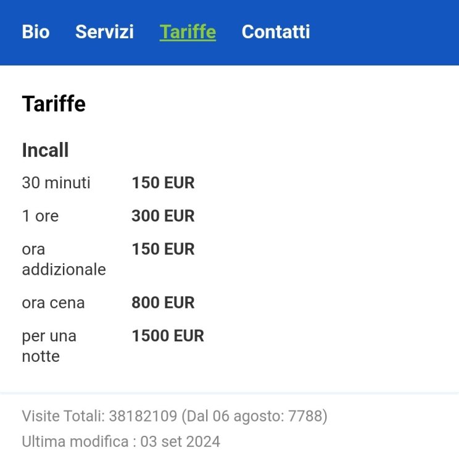The height and width of the screenshot is (463, 459).
Task: Click the Visite Totali label
Action: pyautogui.click(x=63, y=417)
